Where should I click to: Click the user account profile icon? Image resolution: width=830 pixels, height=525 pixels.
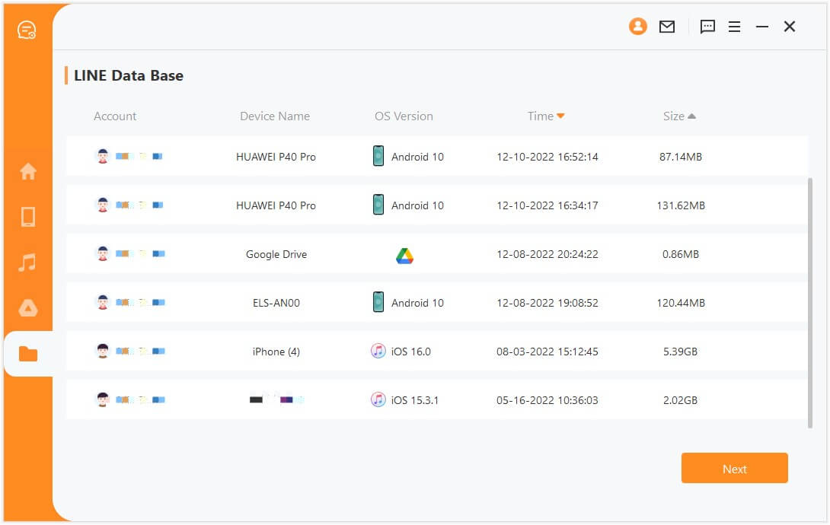point(637,27)
